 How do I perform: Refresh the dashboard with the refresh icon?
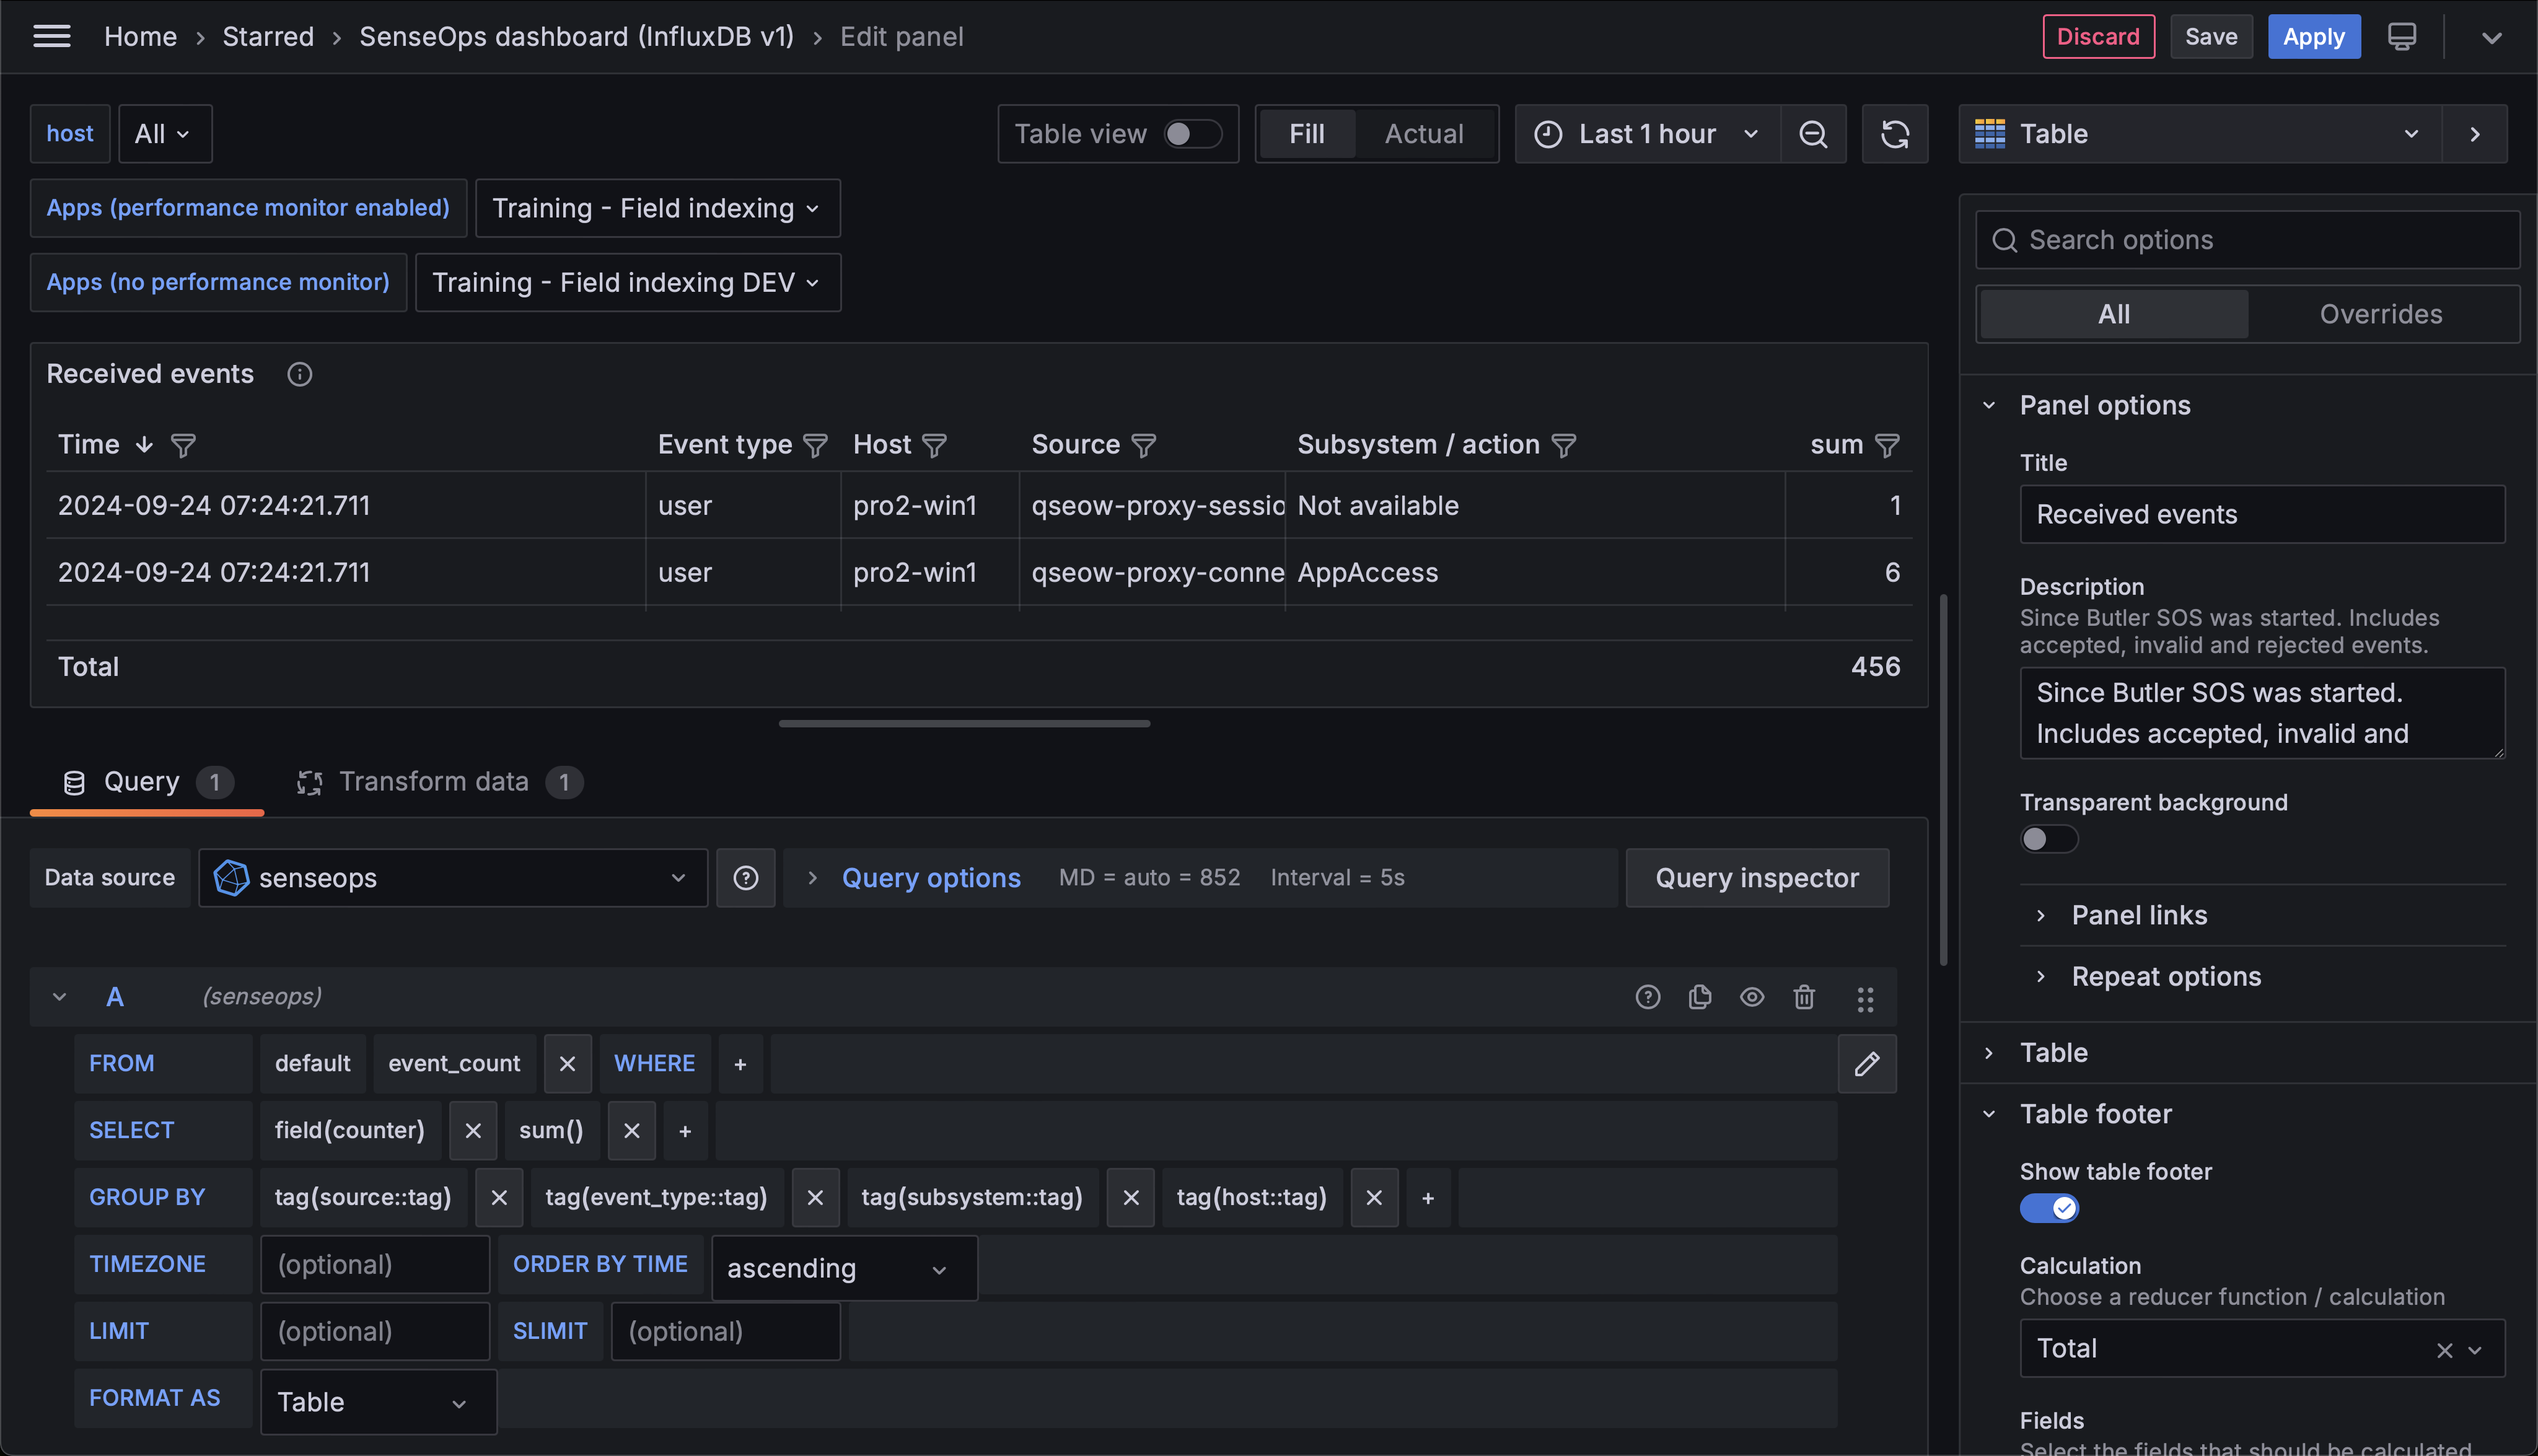click(1895, 133)
